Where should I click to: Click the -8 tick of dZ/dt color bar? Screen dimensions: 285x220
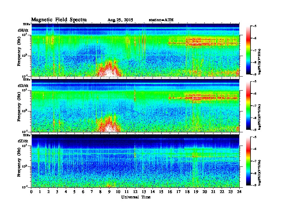click(x=255, y=173)
